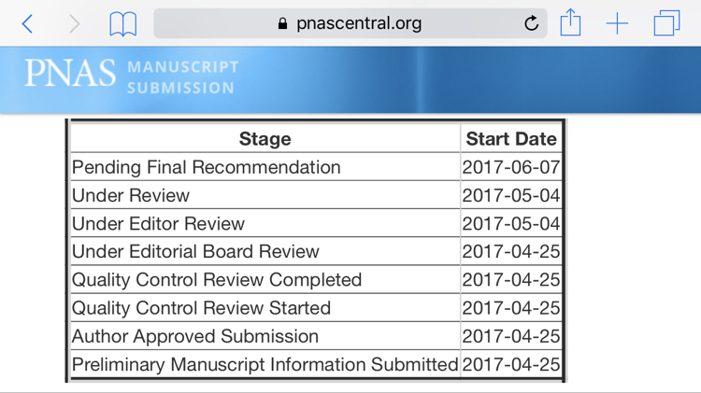
Task: Select the Pending Final Recommendation row
Action: click(207, 168)
